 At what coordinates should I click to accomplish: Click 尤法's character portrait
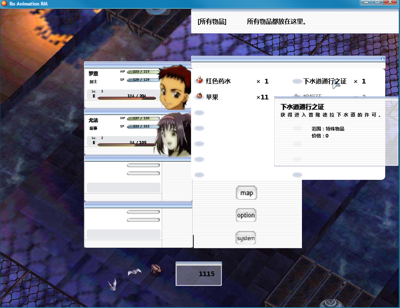(x=174, y=134)
